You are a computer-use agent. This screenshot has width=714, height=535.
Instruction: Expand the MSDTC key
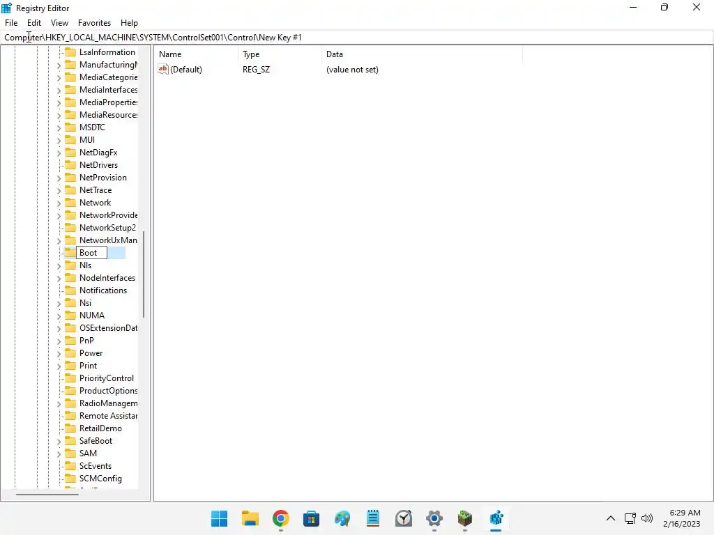(x=59, y=128)
